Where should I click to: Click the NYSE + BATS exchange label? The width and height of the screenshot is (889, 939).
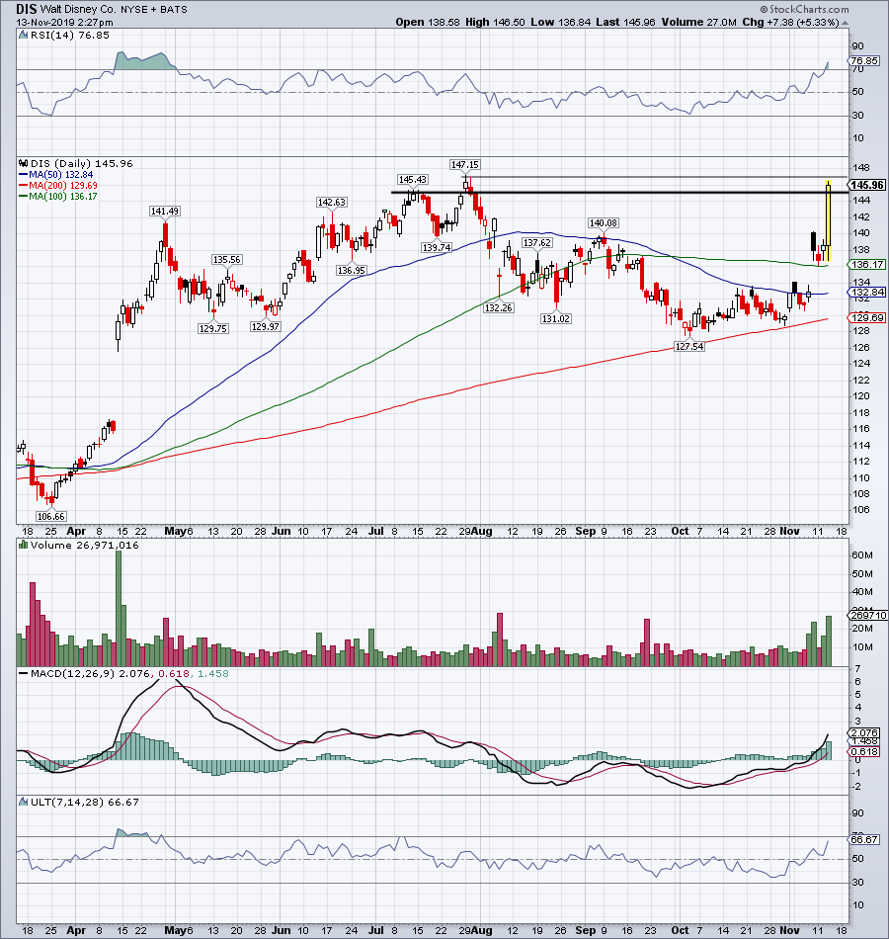pos(153,10)
